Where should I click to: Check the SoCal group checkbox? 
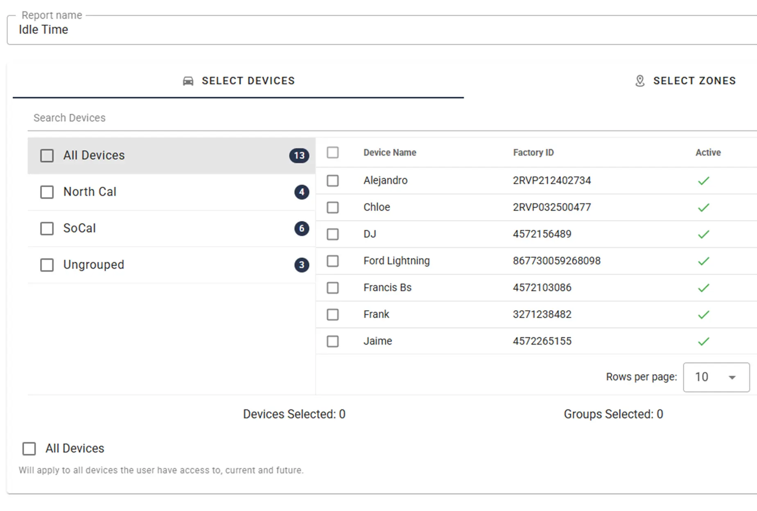point(47,229)
